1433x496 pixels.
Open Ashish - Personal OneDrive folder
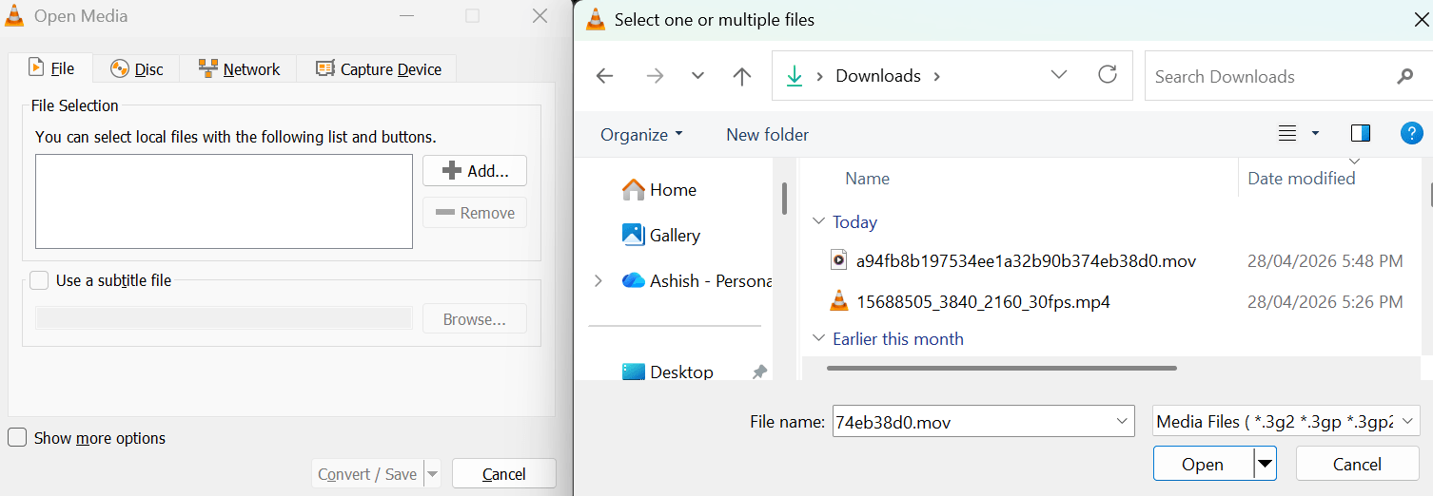click(697, 281)
